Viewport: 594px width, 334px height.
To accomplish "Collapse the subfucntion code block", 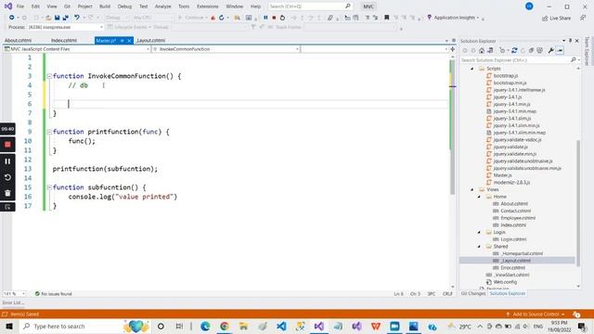I will (49, 187).
